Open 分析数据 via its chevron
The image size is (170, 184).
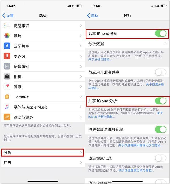(x=165, y=44)
